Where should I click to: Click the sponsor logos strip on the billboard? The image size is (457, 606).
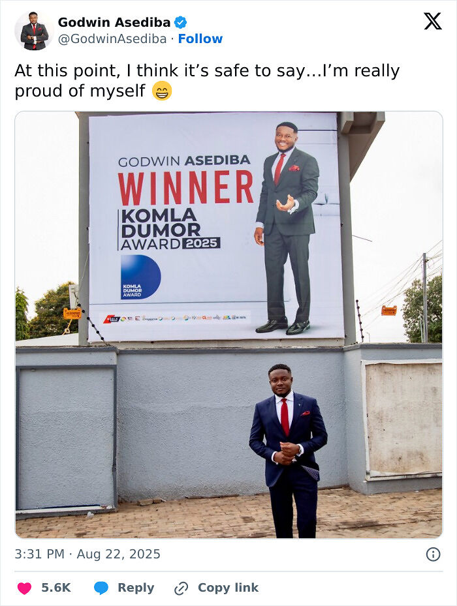(x=175, y=318)
